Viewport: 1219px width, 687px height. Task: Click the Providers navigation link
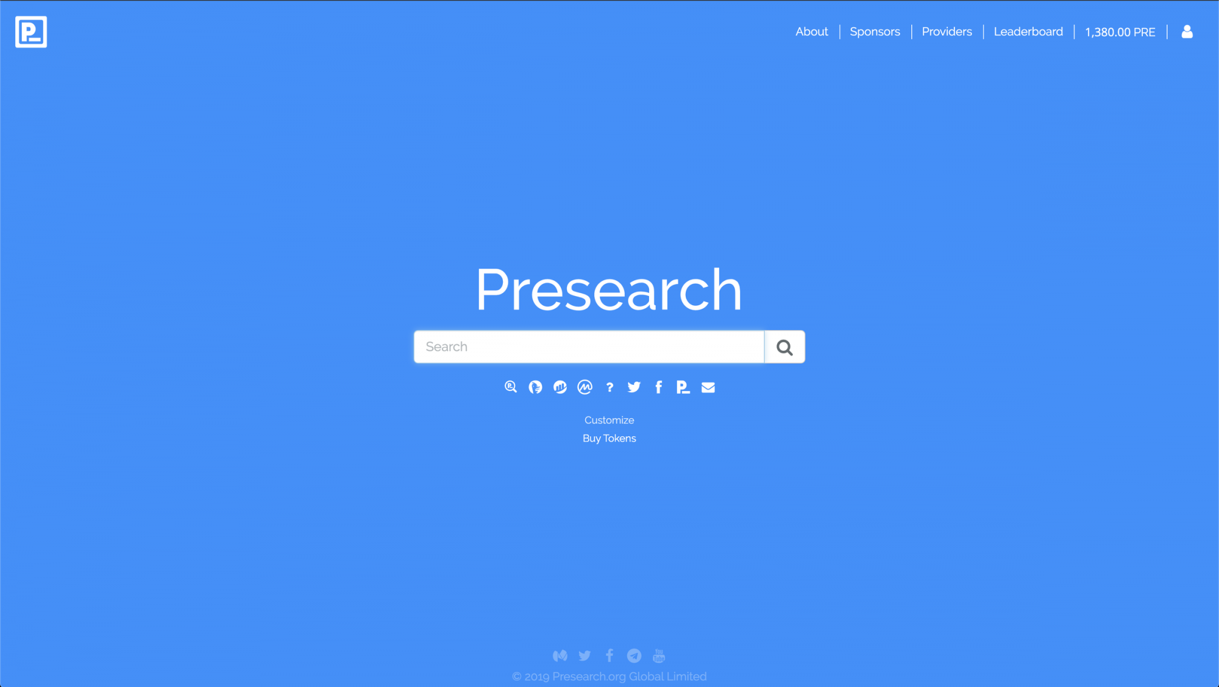947,32
